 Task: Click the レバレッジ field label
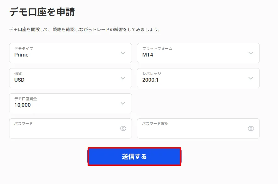point(151,74)
